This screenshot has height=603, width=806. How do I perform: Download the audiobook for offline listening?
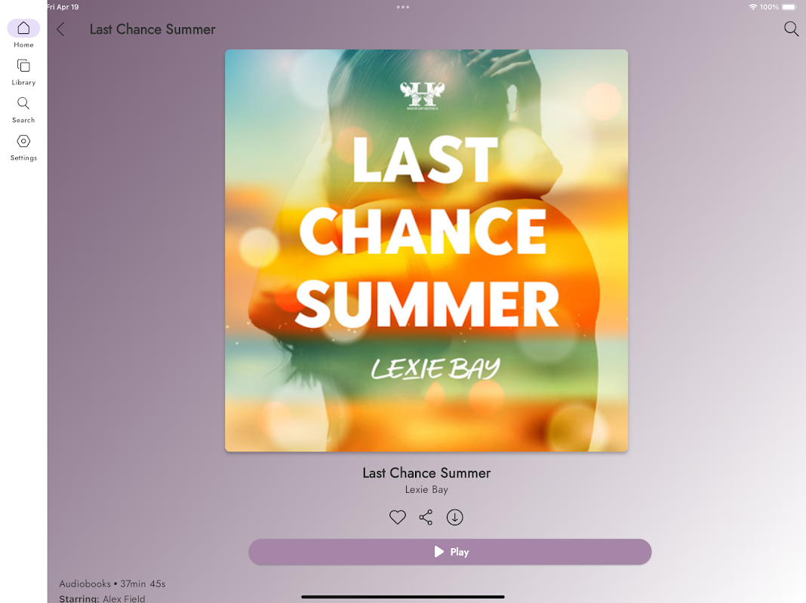coord(454,517)
